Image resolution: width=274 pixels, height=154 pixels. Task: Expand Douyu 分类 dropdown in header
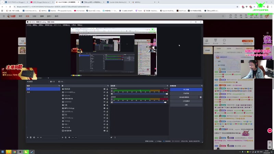pos(35,16)
